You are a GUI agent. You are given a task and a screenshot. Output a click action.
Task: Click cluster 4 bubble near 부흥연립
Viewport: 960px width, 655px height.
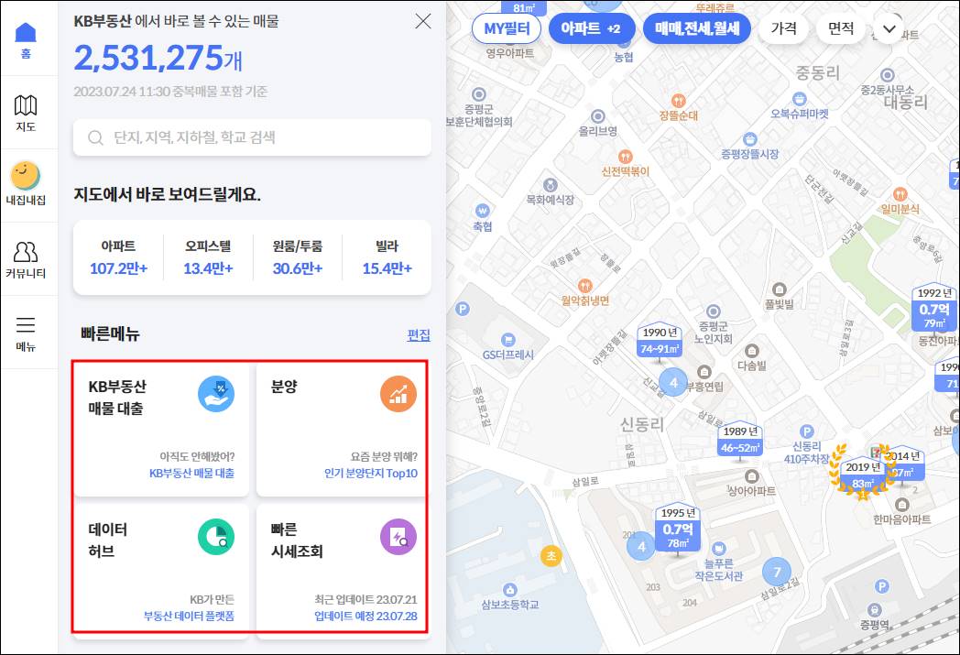coord(673,383)
